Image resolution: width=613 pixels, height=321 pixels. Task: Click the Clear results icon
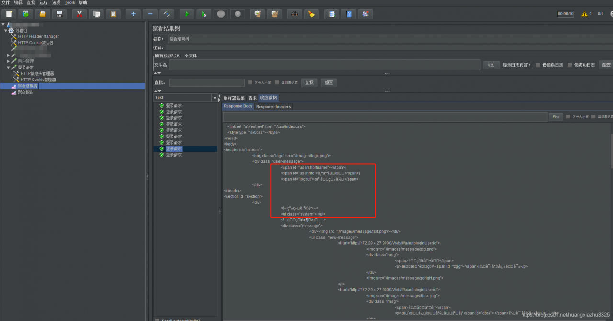click(258, 14)
